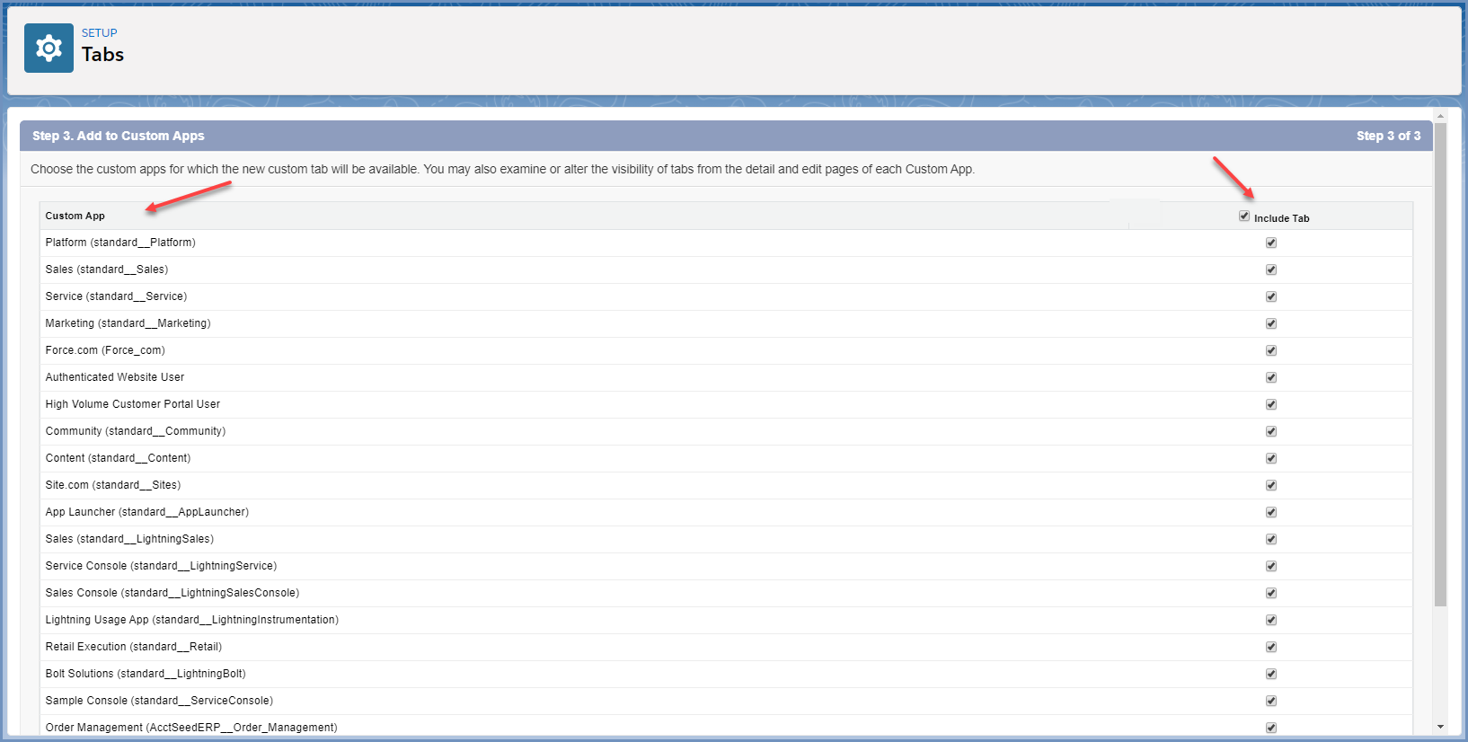
Task: Select the Authenticated Website User text
Action: pyautogui.click(x=115, y=377)
